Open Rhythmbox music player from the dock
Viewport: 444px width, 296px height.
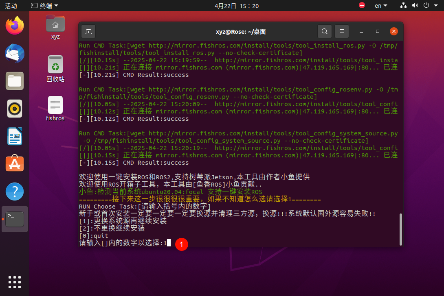(x=15, y=109)
